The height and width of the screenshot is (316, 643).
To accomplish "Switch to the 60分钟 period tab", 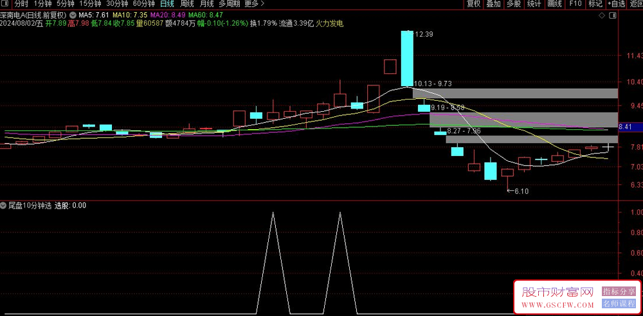I will [144, 4].
